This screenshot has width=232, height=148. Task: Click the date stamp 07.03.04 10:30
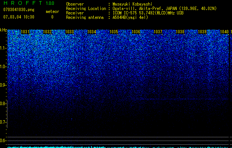point(19,17)
